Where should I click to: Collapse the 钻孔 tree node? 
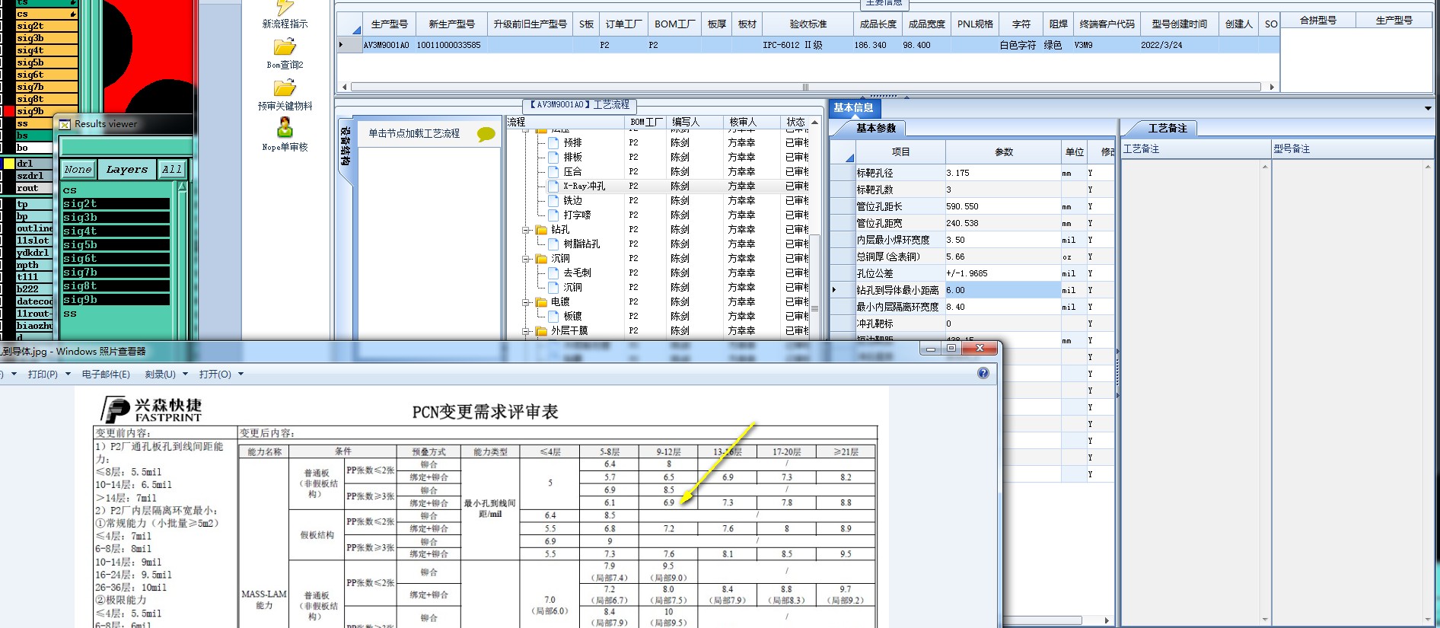tap(526, 230)
